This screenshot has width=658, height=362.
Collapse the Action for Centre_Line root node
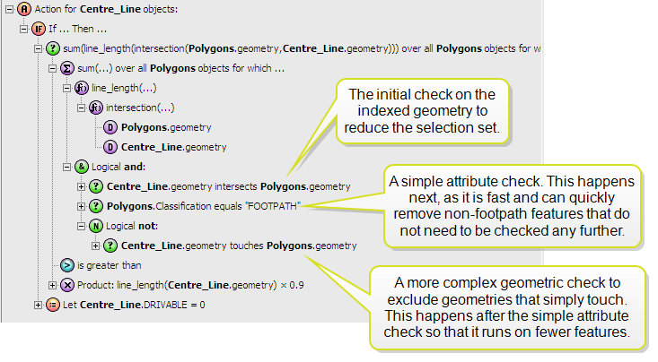tap(8, 9)
